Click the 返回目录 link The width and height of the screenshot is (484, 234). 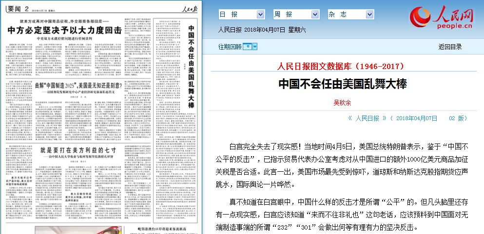450,47
